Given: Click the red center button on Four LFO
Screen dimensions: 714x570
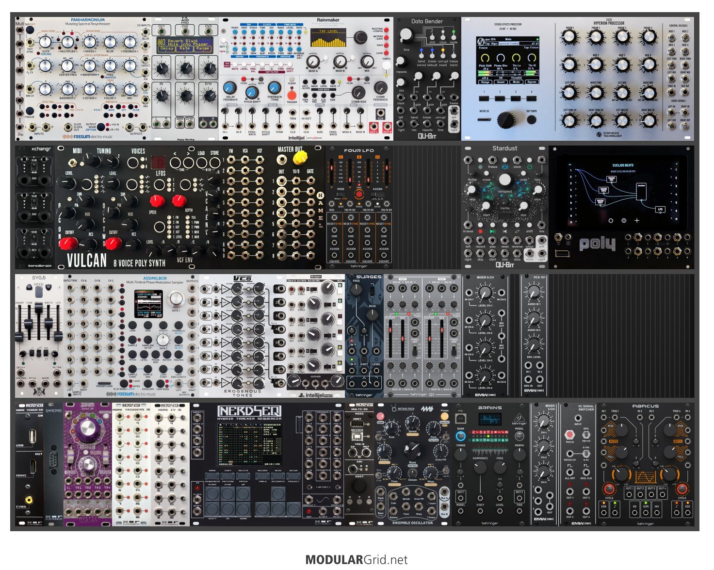Looking at the screenshot, I should 359,195.
